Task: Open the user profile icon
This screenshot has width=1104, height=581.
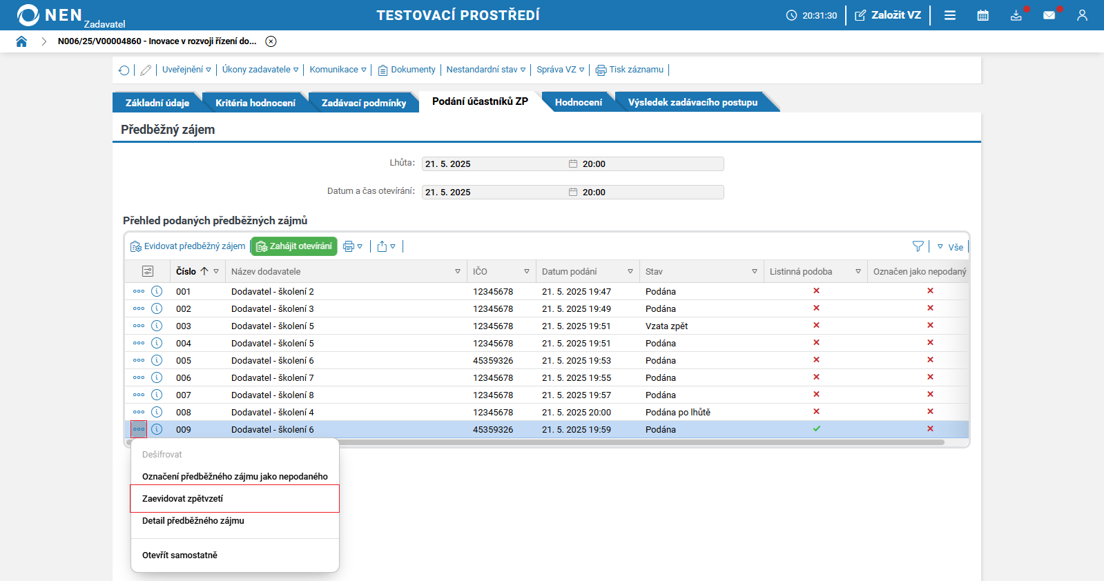Action: coord(1082,15)
